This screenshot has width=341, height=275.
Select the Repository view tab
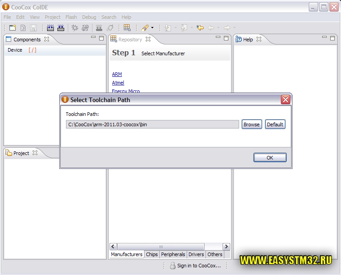[130, 40]
